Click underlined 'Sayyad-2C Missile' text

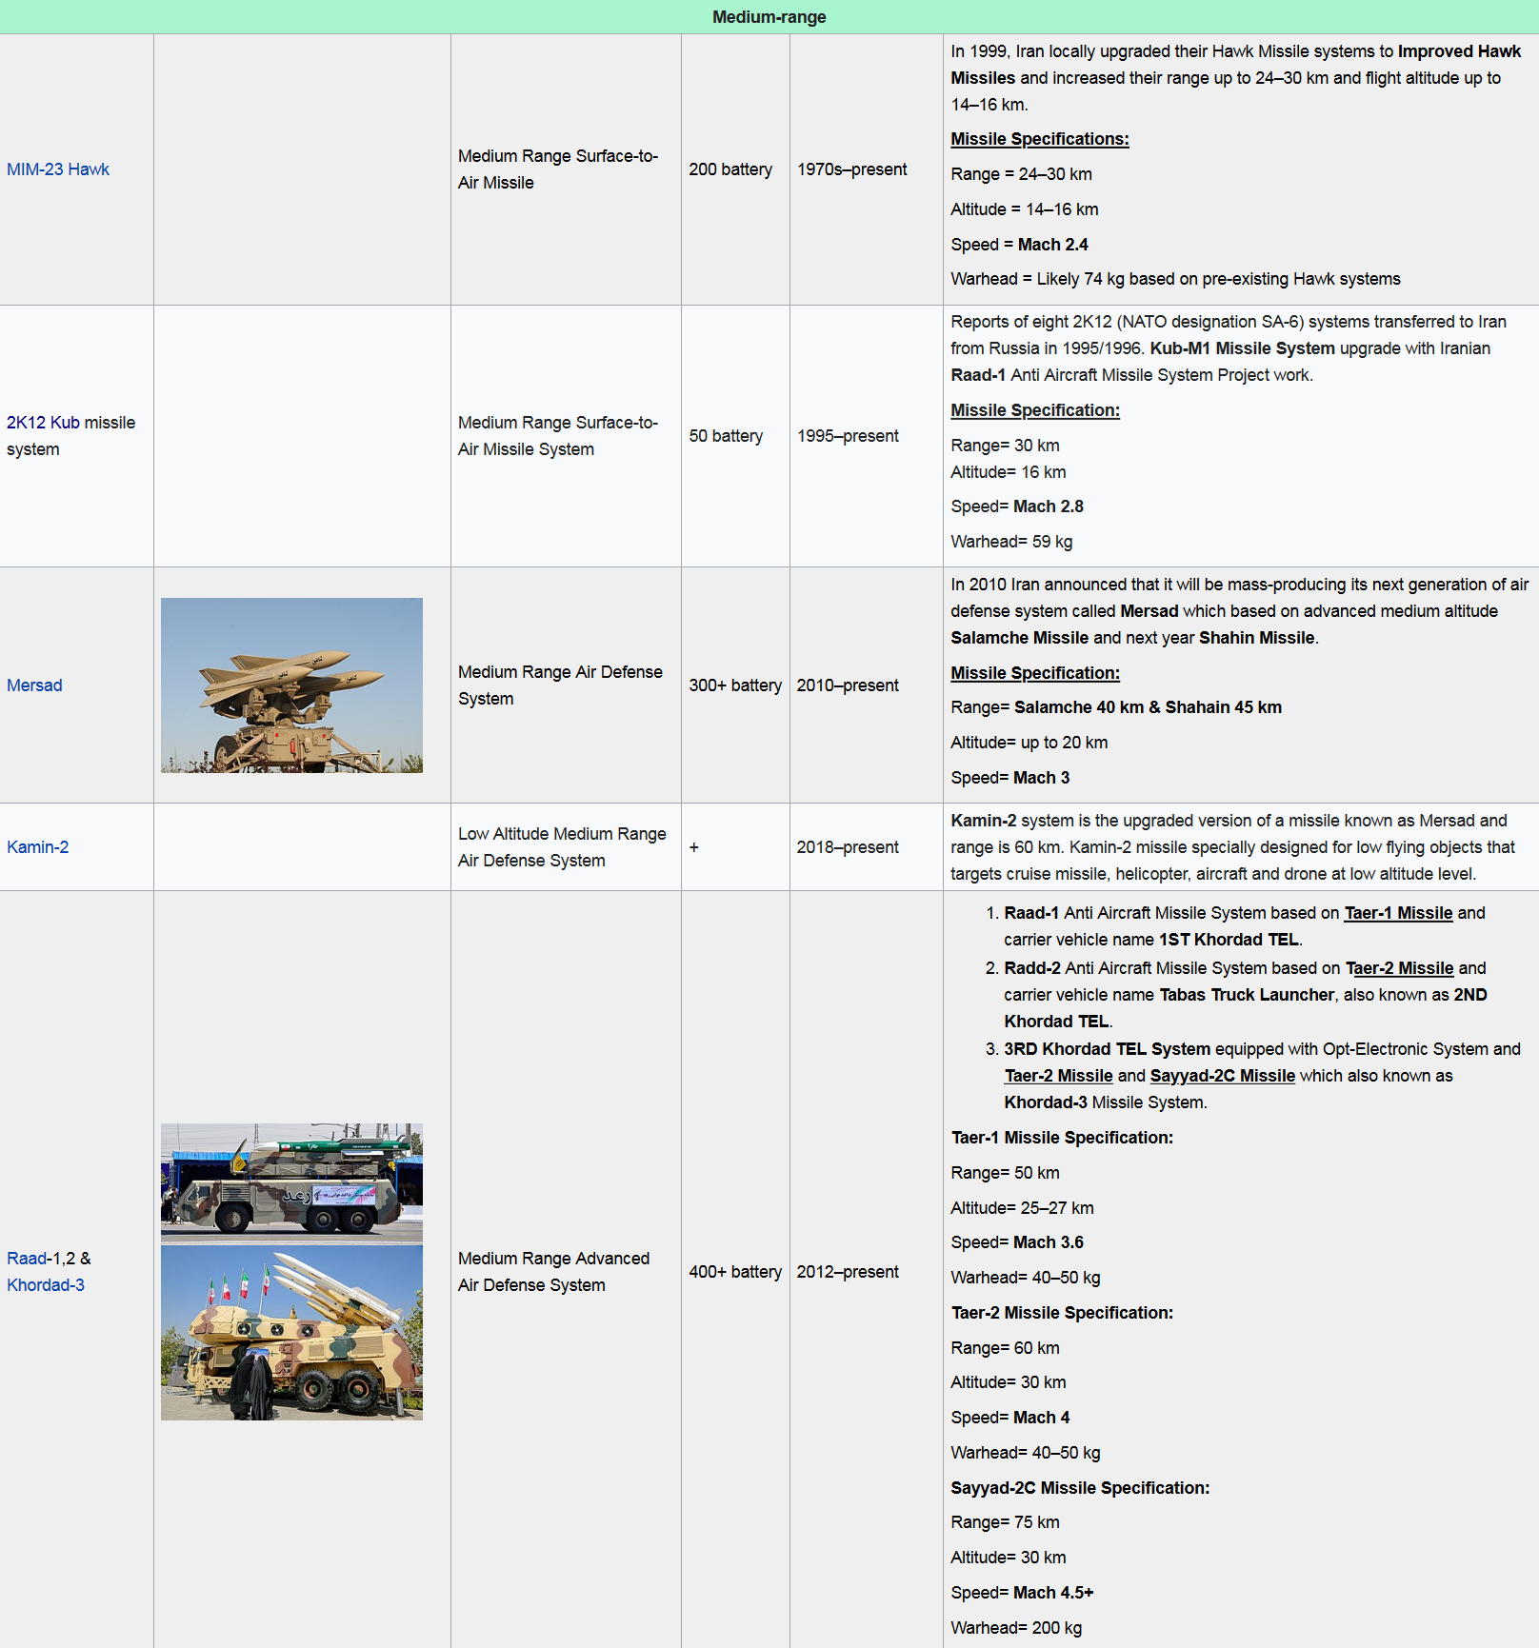click(1223, 1076)
